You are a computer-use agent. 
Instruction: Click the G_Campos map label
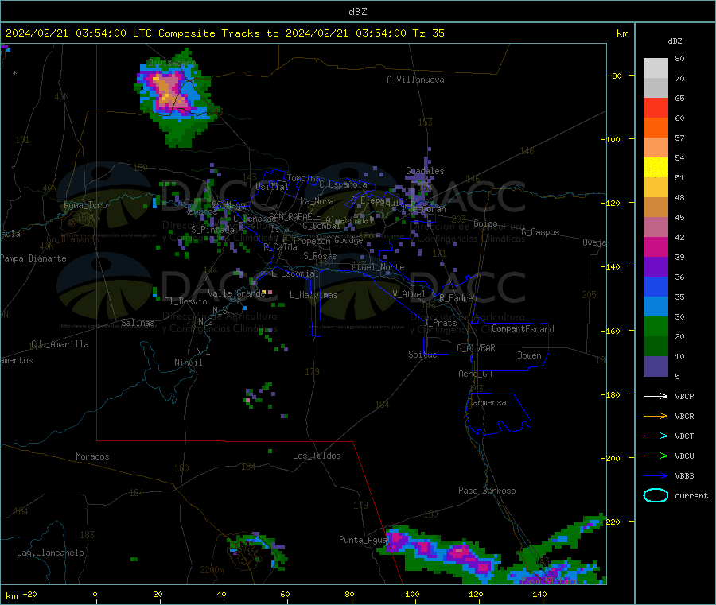coord(540,232)
